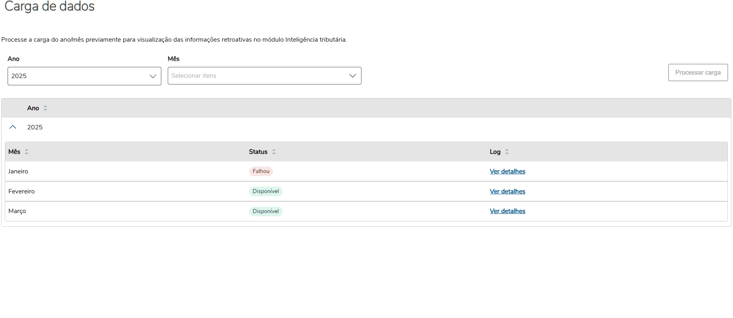
Task: Click the Log column header label
Action: point(495,152)
